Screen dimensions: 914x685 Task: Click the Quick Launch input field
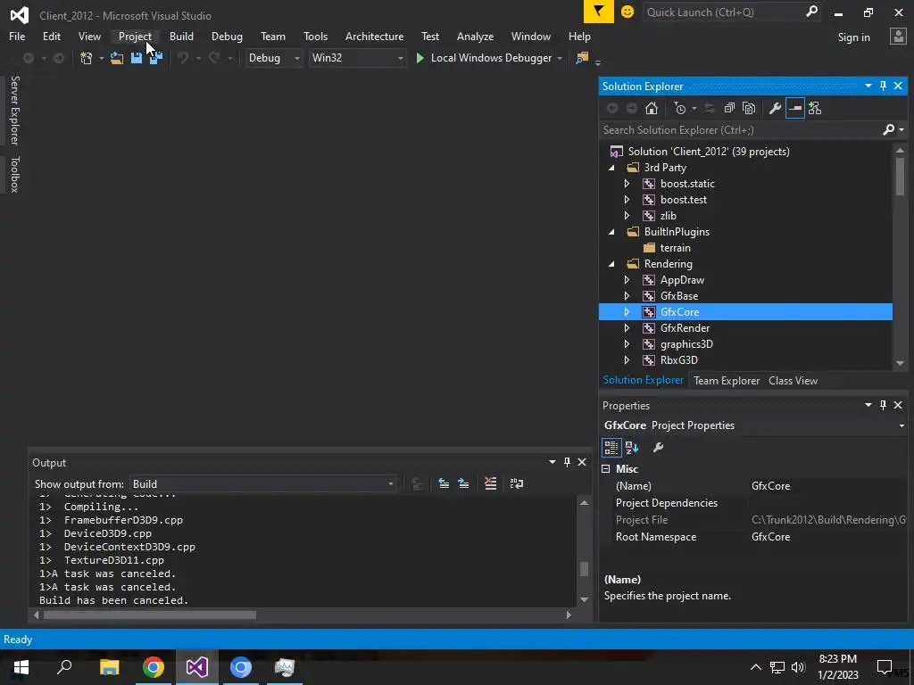tap(723, 12)
